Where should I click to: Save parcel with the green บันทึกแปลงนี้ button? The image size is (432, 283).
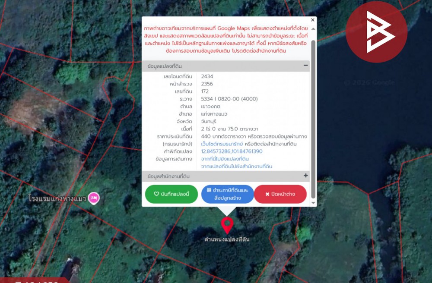pos(172,194)
